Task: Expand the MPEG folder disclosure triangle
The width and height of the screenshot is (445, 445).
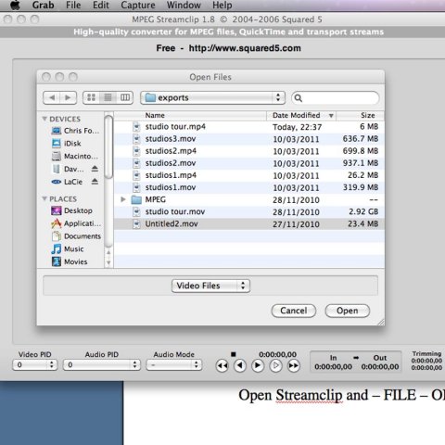Action: click(x=123, y=199)
